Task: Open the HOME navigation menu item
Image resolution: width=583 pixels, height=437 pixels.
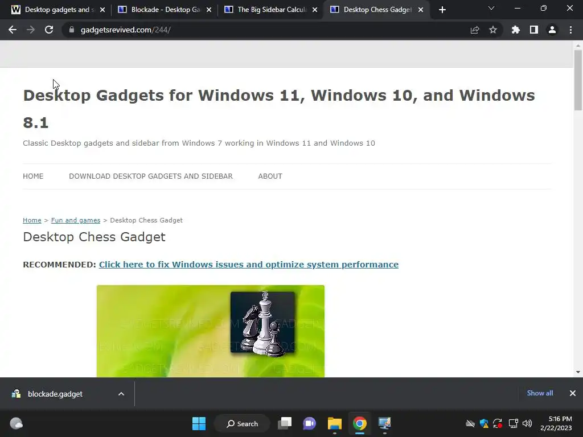Action: point(33,176)
